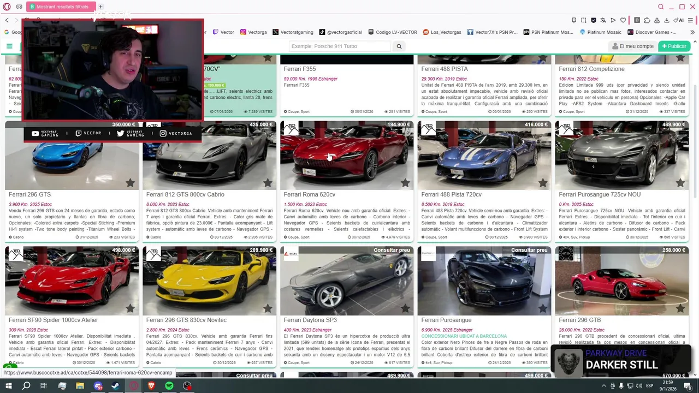The width and height of the screenshot is (699, 393).
Task: Star the Ferrari Daytona SP3 listing
Action: coord(405,308)
